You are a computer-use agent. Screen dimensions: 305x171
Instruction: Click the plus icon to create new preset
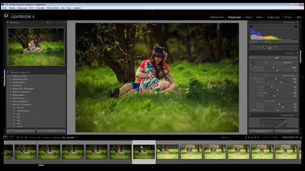click(x=64, y=72)
